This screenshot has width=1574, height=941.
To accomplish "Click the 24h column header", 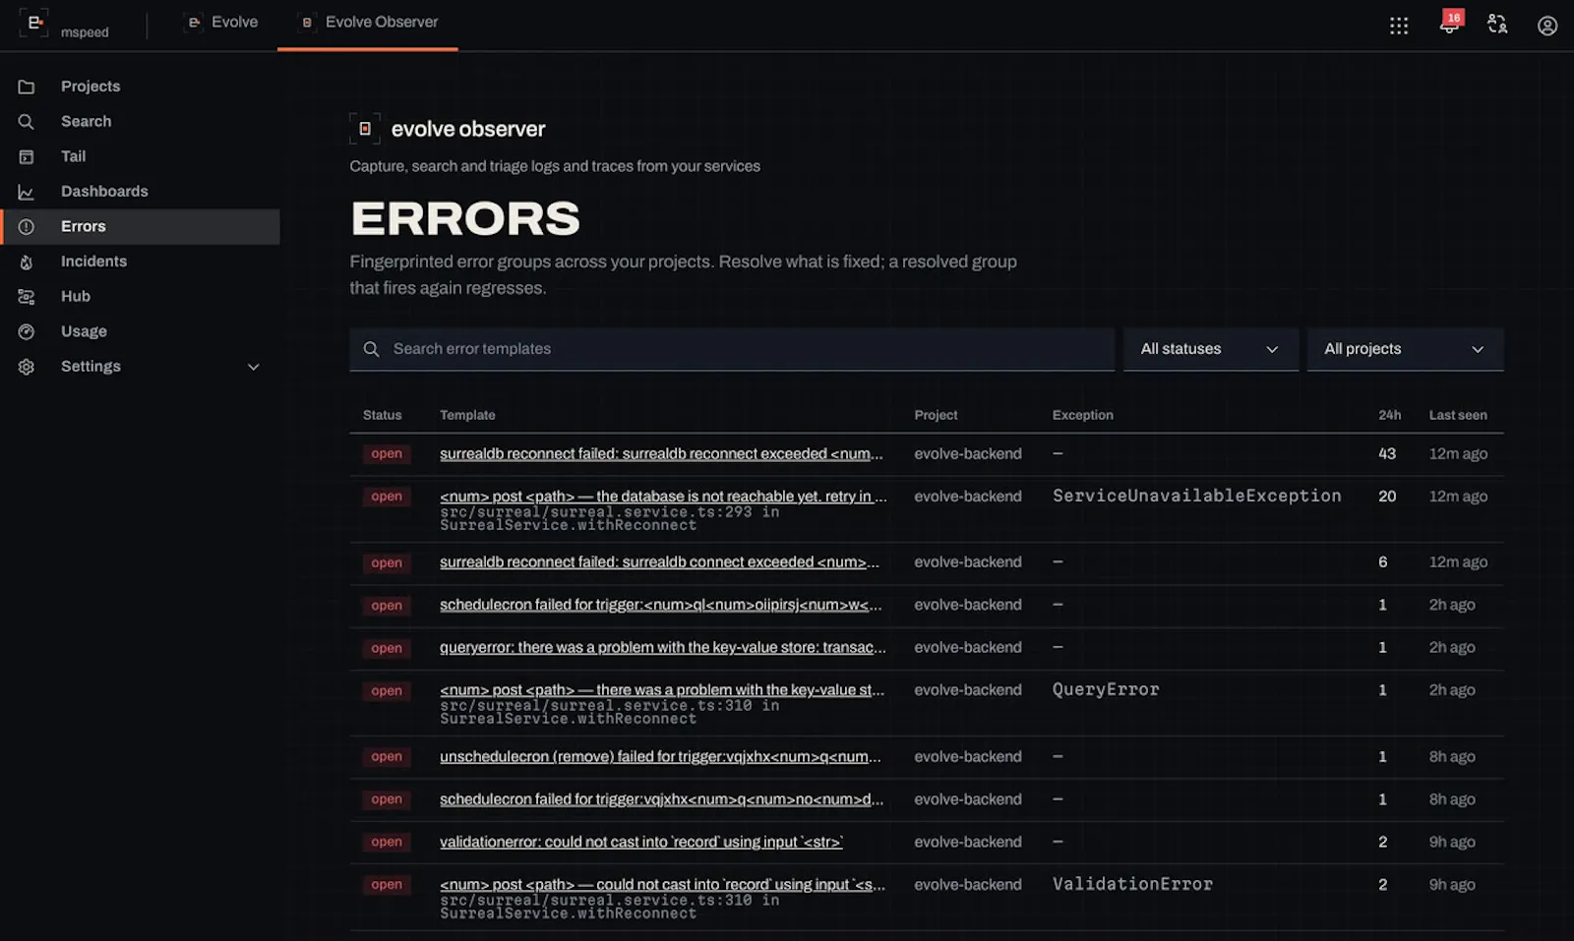I will pos(1390,415).
